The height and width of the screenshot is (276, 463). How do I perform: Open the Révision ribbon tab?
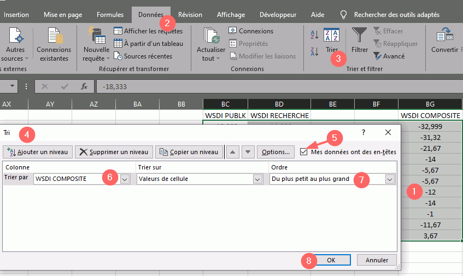[x=190, y=15]
